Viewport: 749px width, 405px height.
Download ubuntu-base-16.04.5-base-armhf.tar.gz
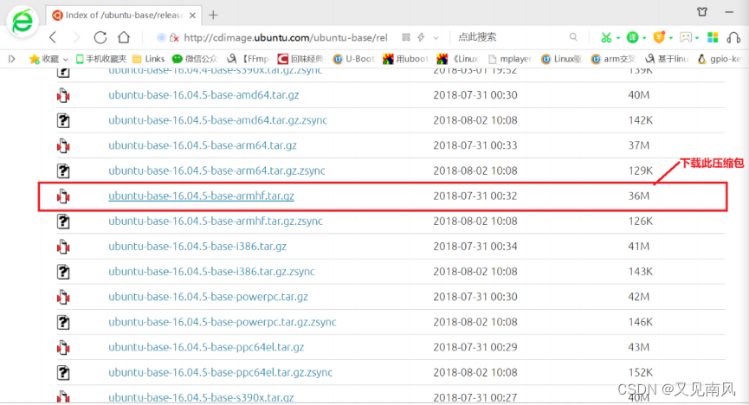point(201,196)
